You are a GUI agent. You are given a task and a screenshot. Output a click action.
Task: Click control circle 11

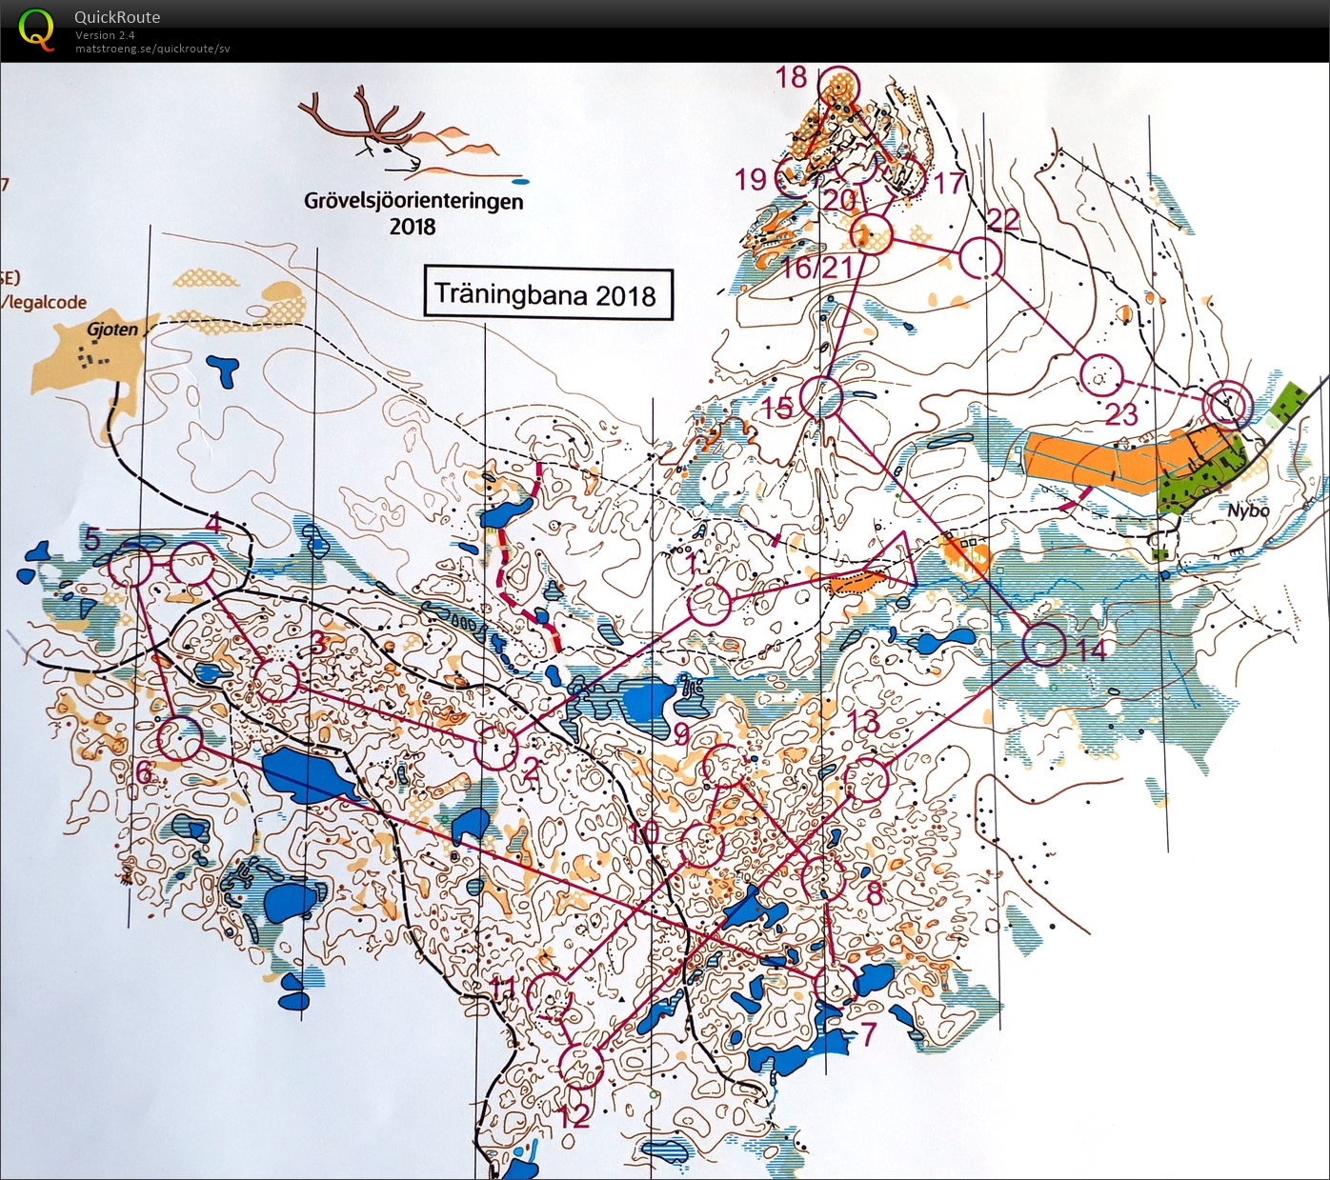pos(550,993)
